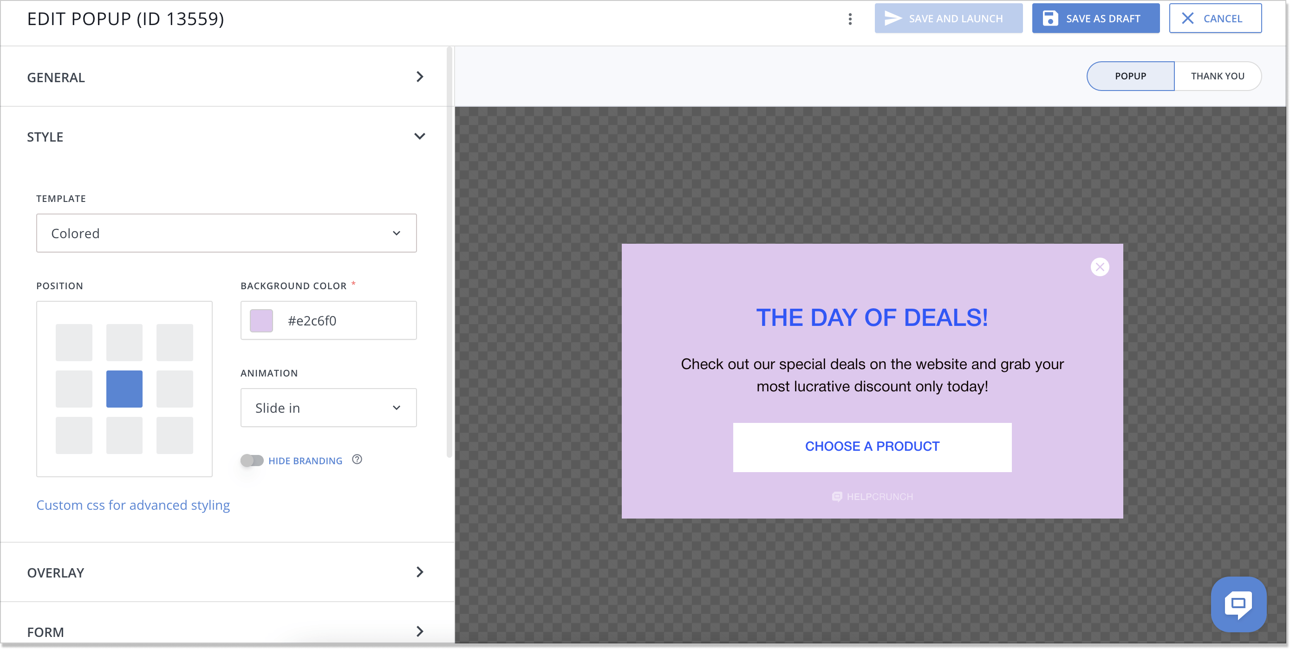The image size is (1290, 649).
Task: Click the settings panel vertical scrollbar
Action: pos(450,252)
